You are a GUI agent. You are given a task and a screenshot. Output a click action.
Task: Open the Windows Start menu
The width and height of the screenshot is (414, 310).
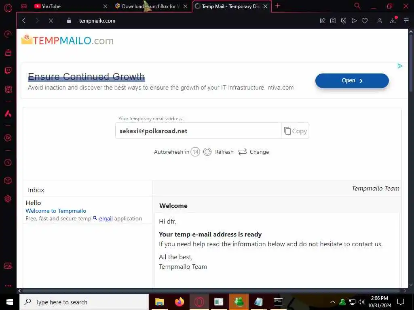click(10, 302)
